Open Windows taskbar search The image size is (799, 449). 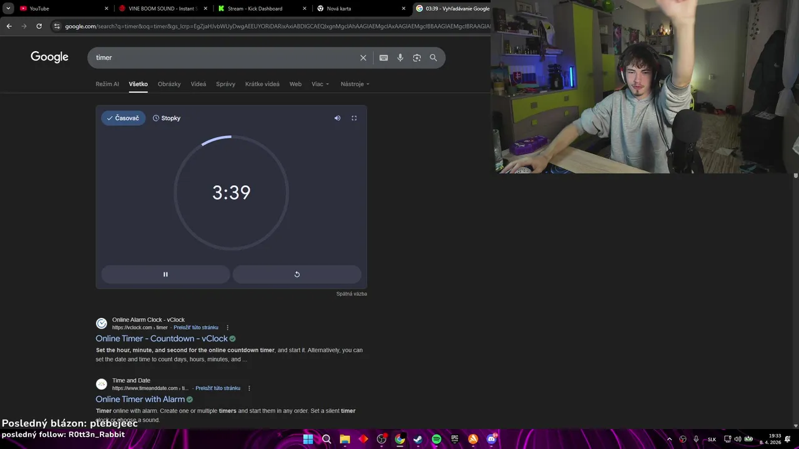[326, 439]
